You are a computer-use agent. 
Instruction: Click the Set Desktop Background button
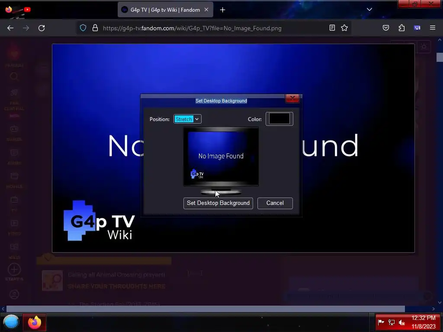[x=218, y=203]
